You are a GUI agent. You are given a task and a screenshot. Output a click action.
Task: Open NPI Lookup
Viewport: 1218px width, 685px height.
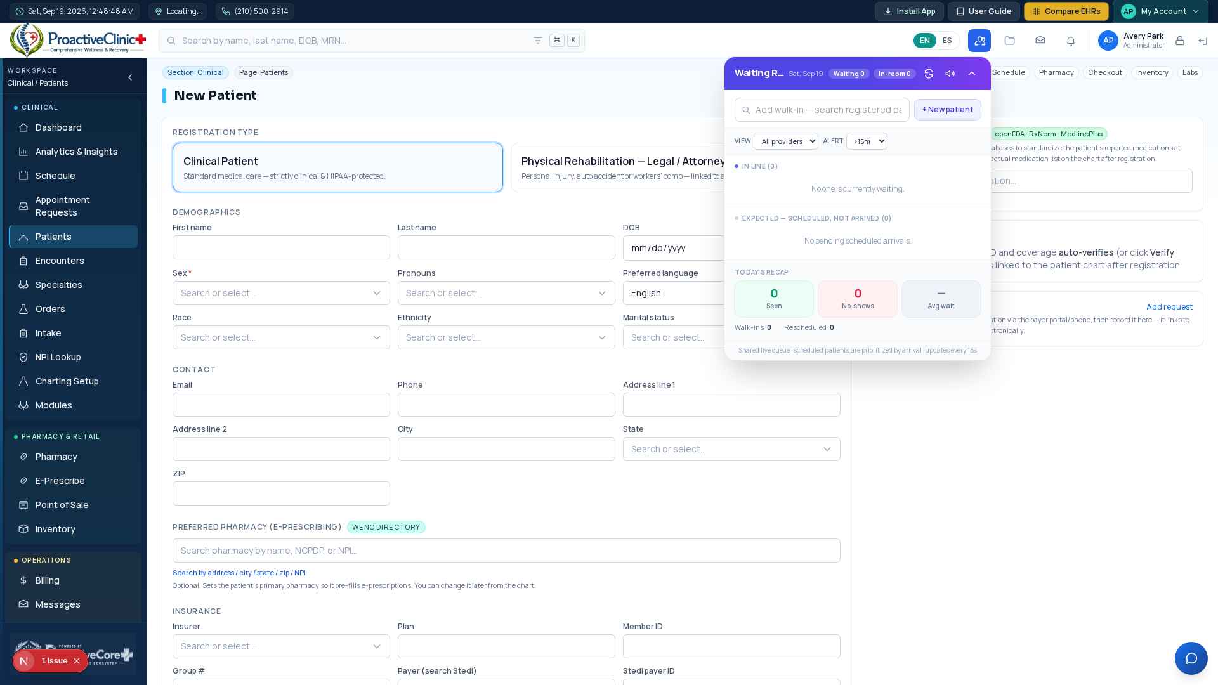pyautogui.click(x=74, y=357)
